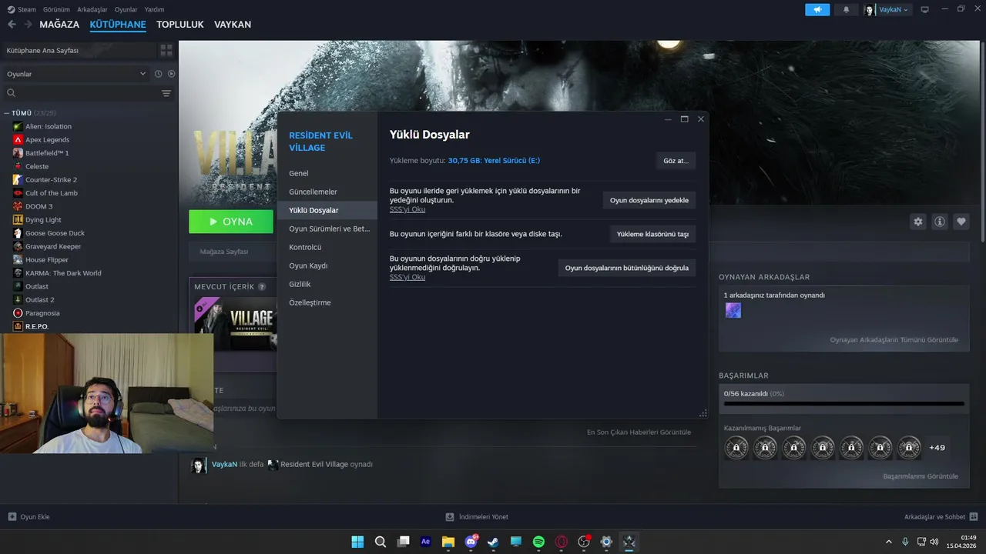Go back with Steam back arrow
Image resolution: width=986 pixels, height=554 pixels.
point(12,25)
